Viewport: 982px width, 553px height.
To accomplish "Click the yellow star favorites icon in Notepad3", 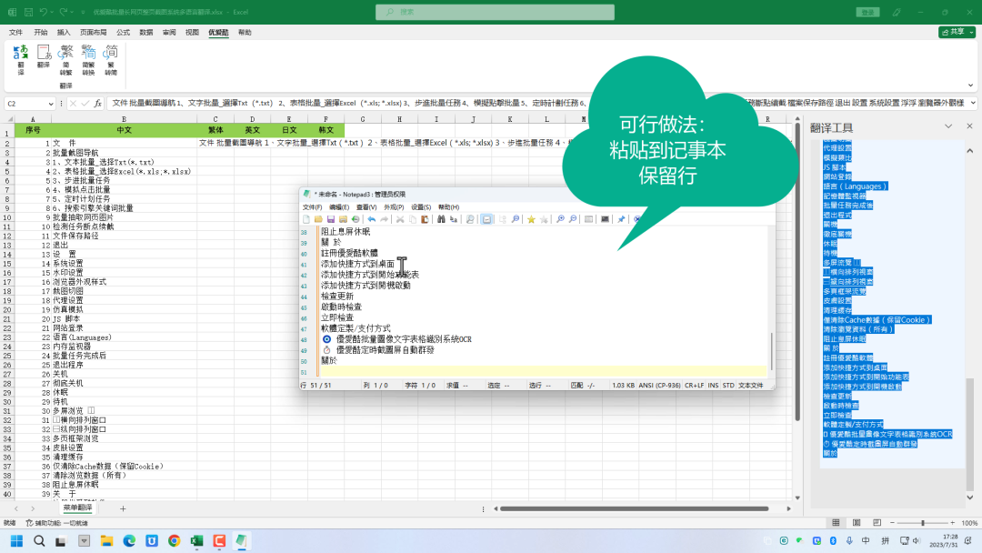I will coord(531,219).
